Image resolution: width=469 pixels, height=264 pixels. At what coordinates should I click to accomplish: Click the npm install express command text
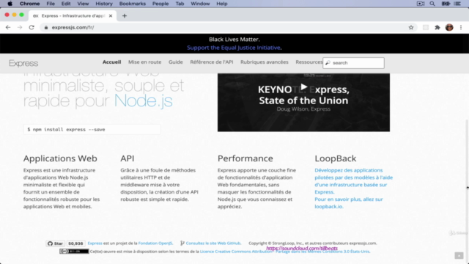[66, 130]
